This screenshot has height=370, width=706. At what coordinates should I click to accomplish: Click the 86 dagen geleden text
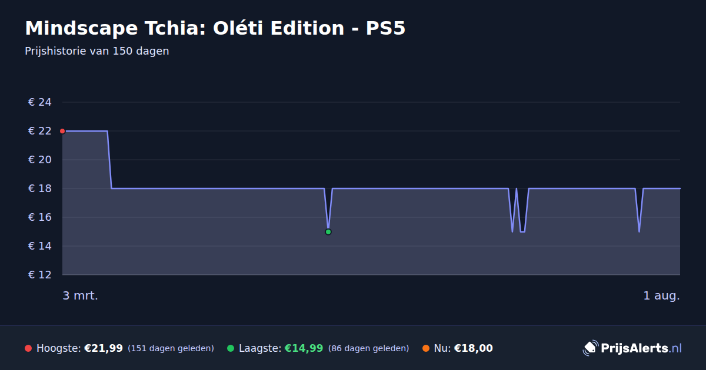pyautogui.click(x=368, y=348)
